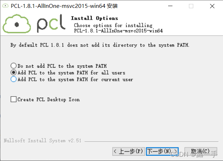Click the small PCL cloud icon in title bar
The image size is (223, 161).
[5, 6]
